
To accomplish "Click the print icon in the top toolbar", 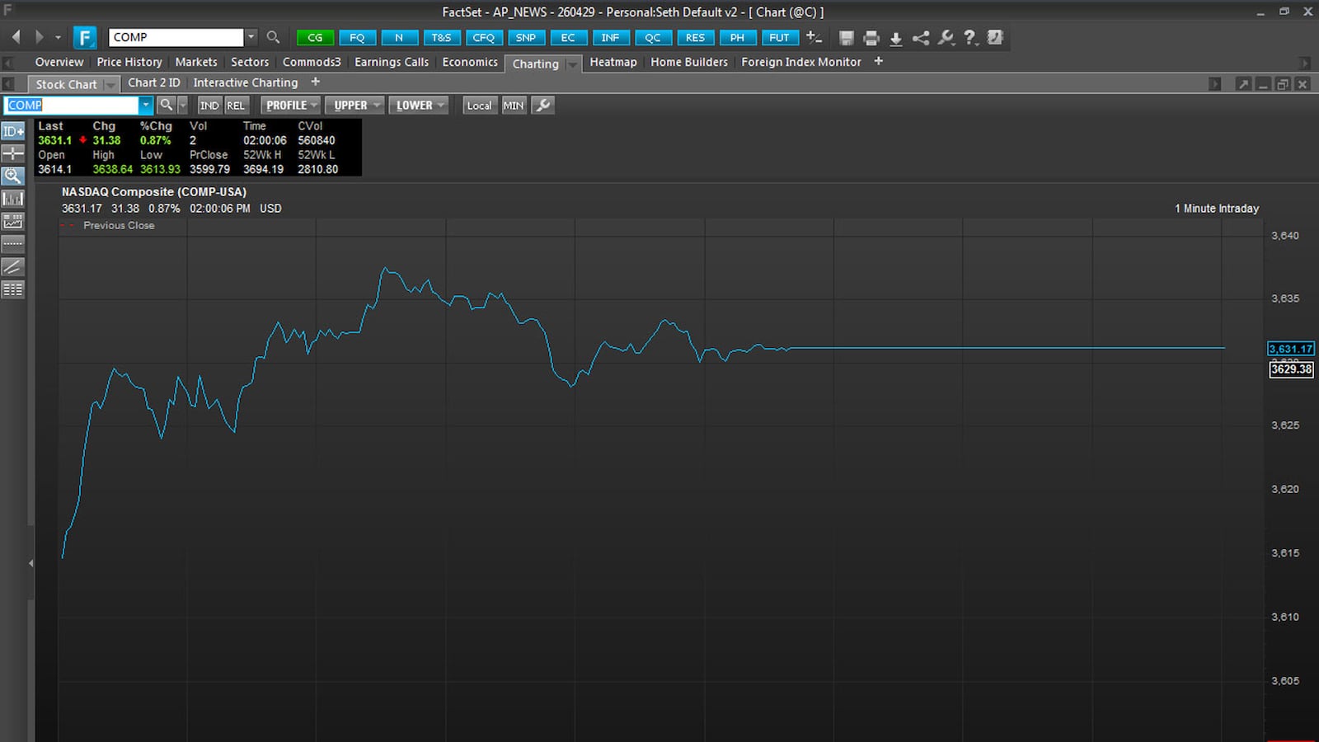I will 871,38.
